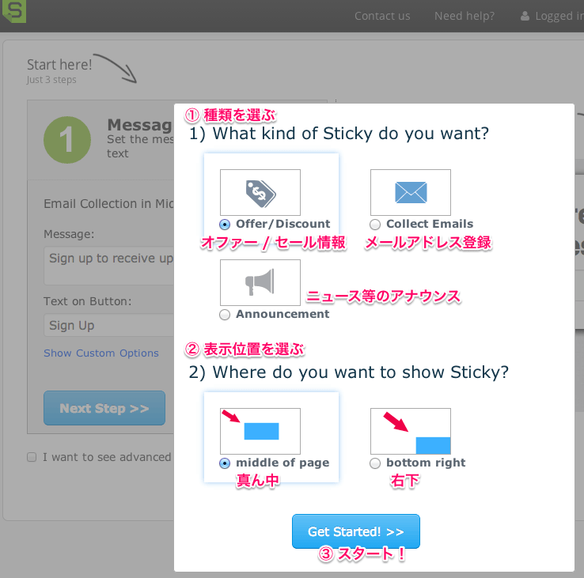
Task: Select the middle of page radio button
Action: [x=225, y=463]
